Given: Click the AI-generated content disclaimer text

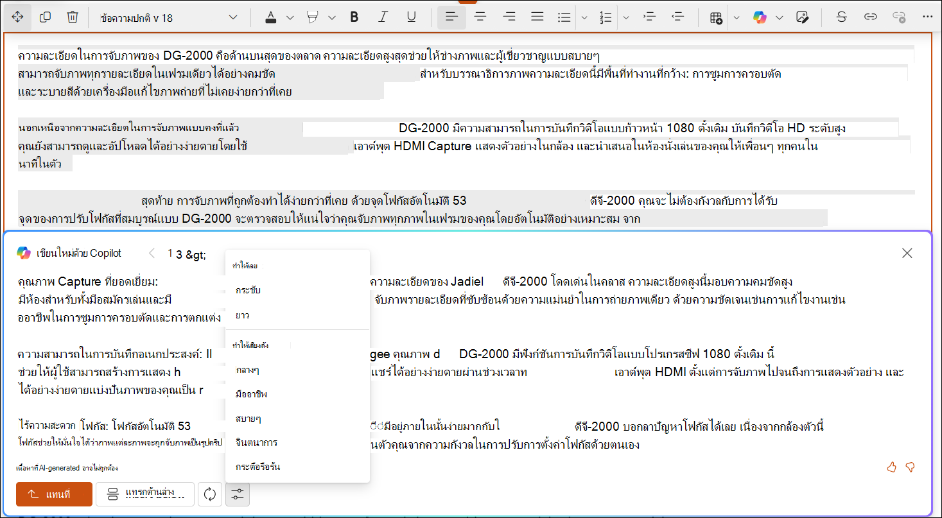Looking at the screenshot, I should [x=67, y=469].
